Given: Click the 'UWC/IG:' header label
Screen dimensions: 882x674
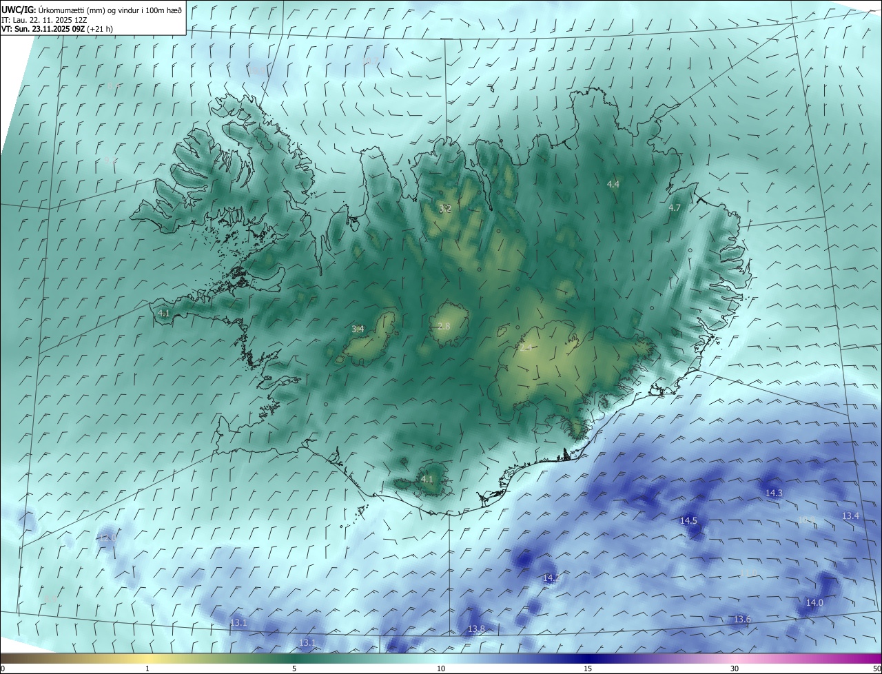Looking at the screenshot, I should (19, 10).
